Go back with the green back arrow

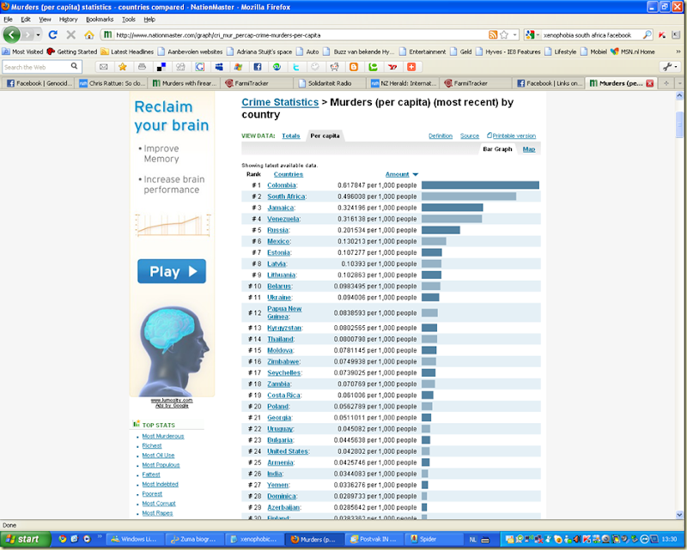coord(12,34)
